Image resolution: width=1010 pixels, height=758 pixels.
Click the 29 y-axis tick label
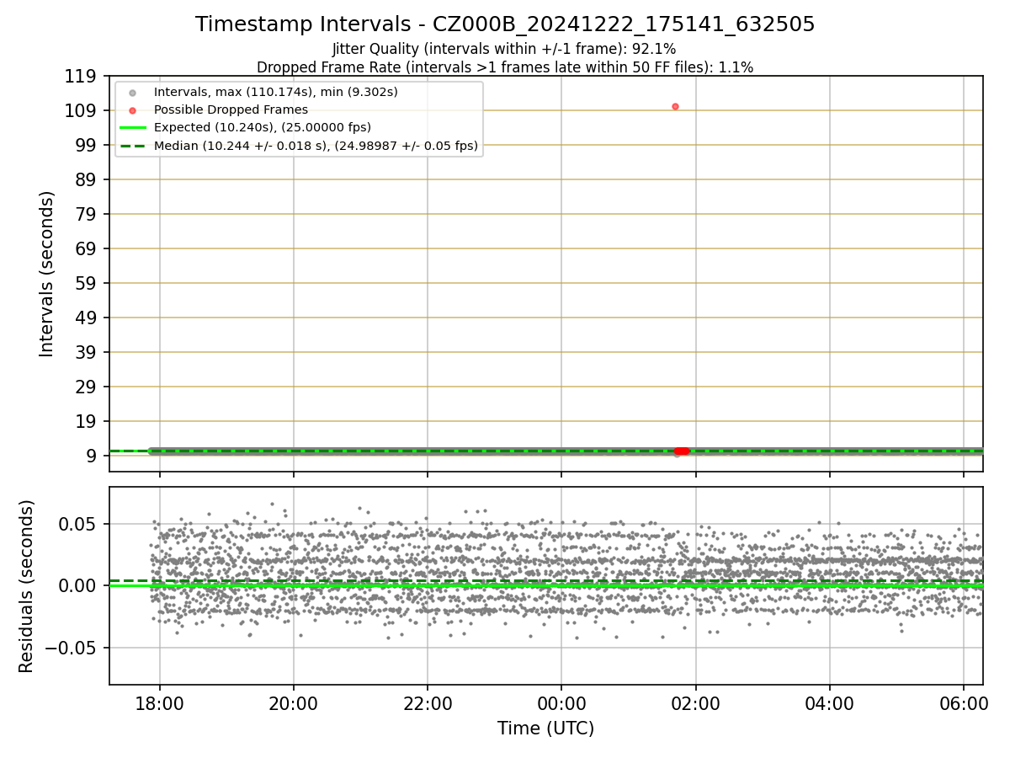point(88,387)
